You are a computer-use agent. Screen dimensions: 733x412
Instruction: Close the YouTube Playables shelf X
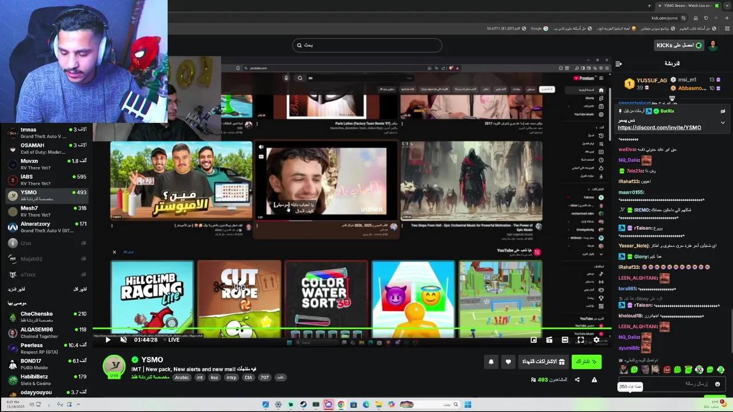coord(114,252)
